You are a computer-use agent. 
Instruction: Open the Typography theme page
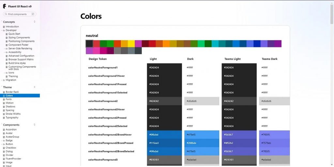[x=12, y=118]
